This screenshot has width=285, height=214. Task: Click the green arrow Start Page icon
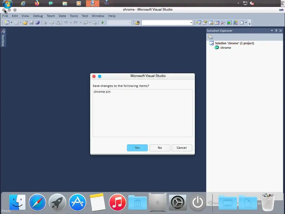229,23
